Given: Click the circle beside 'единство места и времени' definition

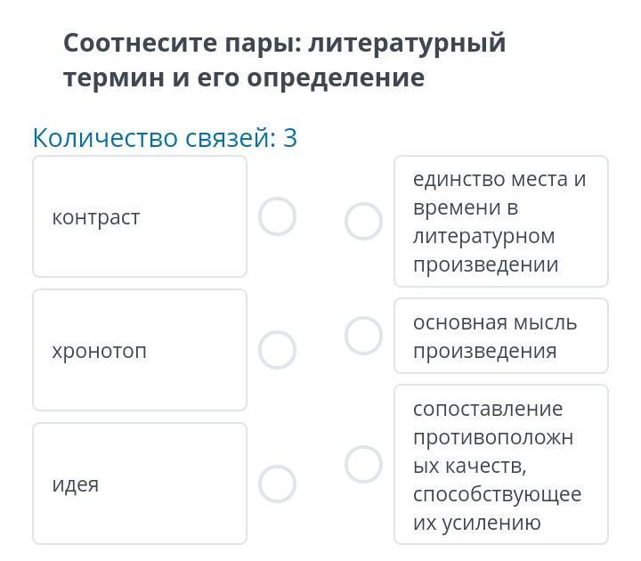Looking at the screenshot, I should pyautogui.click(x=363, y=222).
